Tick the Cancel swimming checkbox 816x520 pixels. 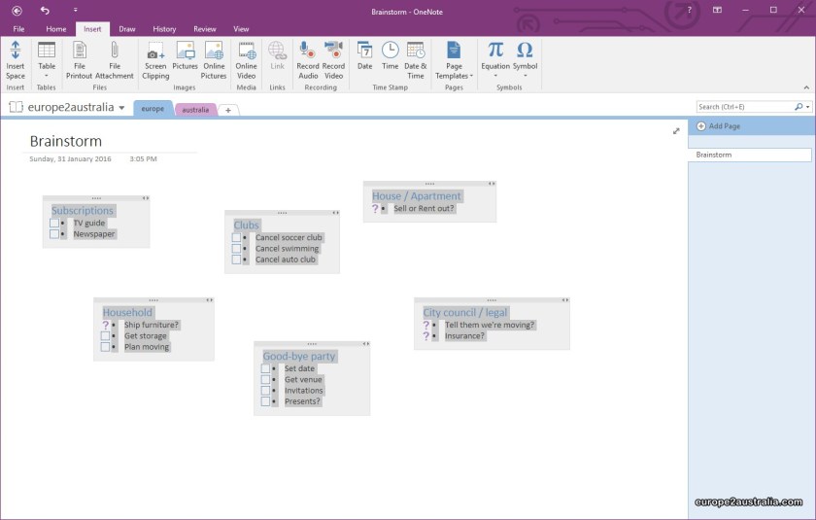click(236, 249)
